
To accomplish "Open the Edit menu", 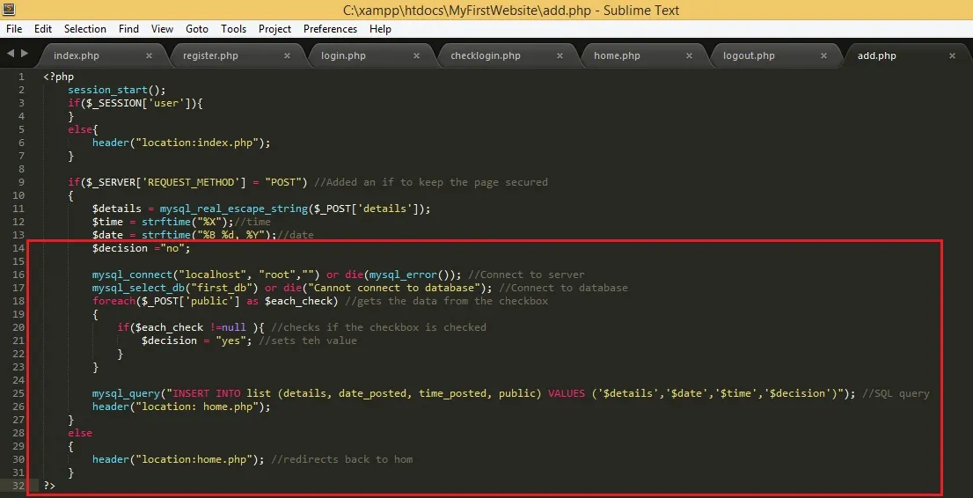I will coord(43,28).
